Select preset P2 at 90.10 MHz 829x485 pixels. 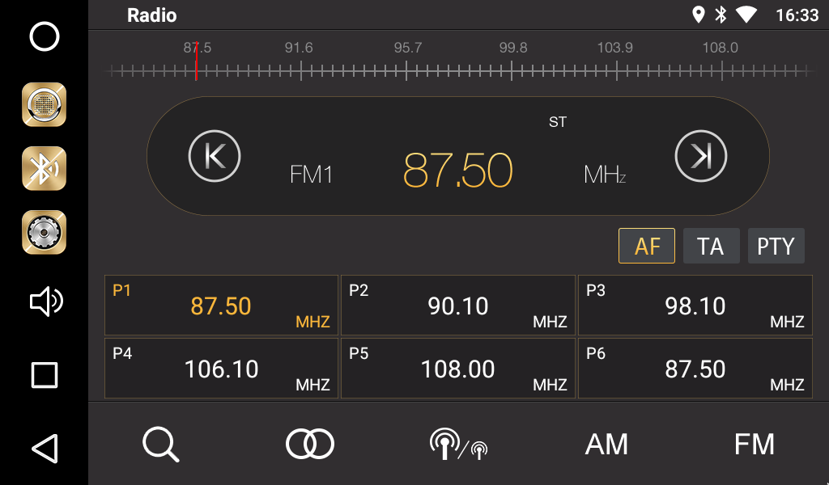(457, 306)
